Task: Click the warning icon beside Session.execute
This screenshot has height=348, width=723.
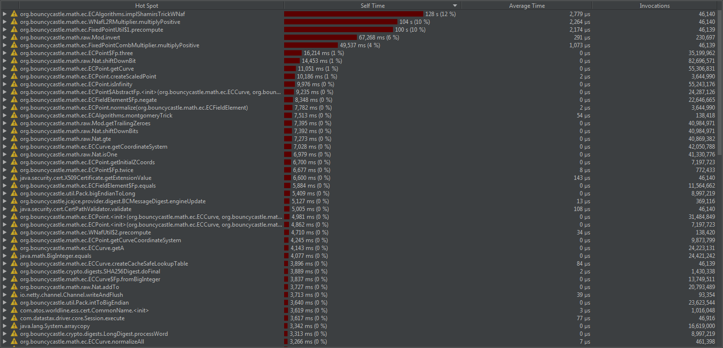Action: (14, 318)
